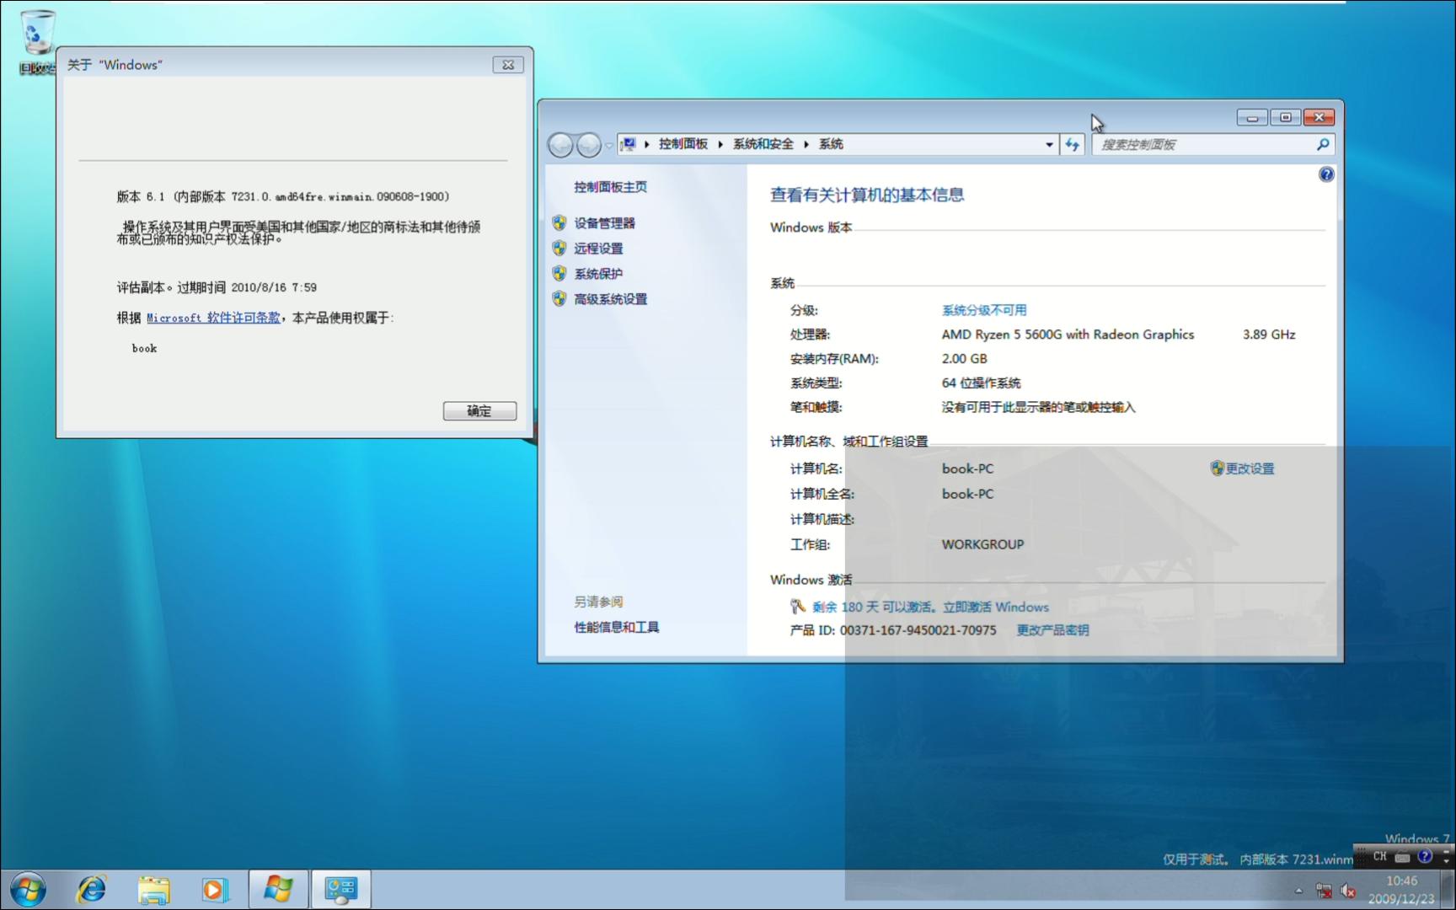Click 确定 in About Windows dialog

pos(479,410)
